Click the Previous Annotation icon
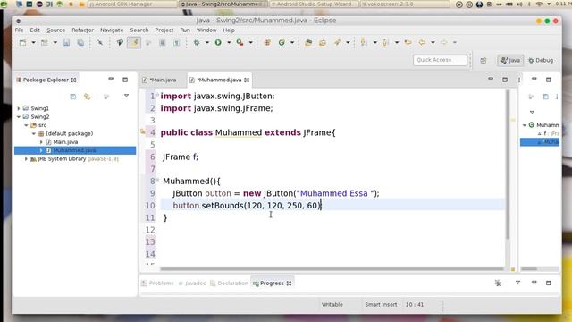 point(385,43)
